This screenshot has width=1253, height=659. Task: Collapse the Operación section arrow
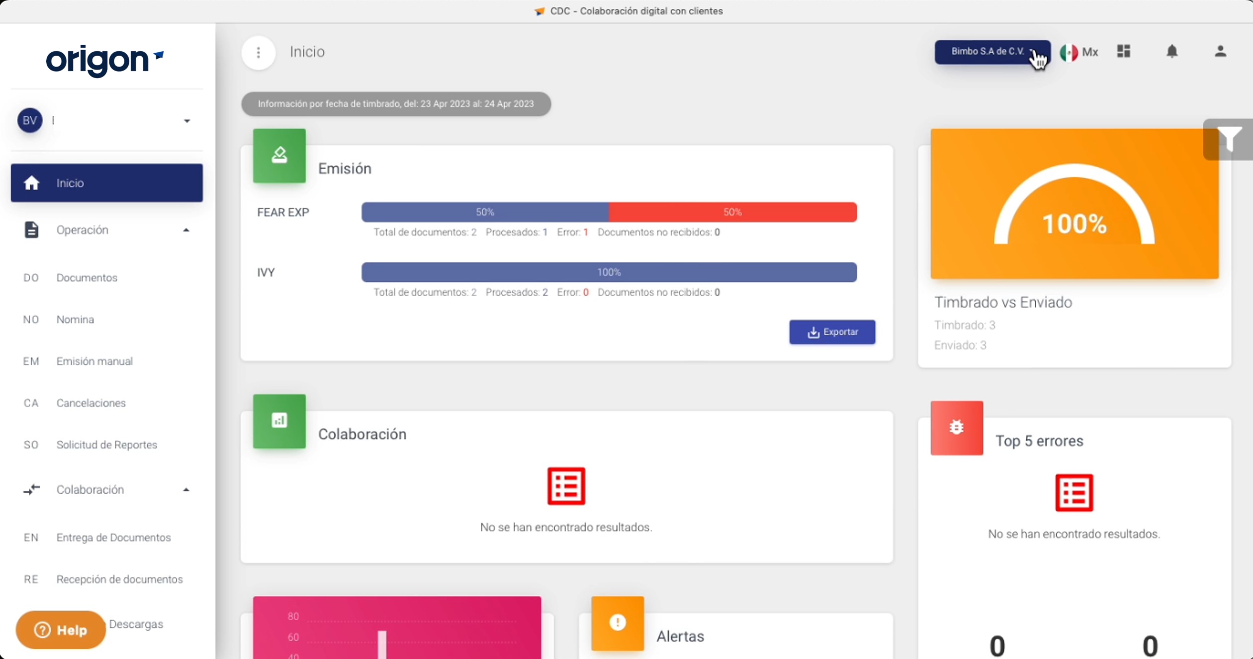tap(186, 230)
